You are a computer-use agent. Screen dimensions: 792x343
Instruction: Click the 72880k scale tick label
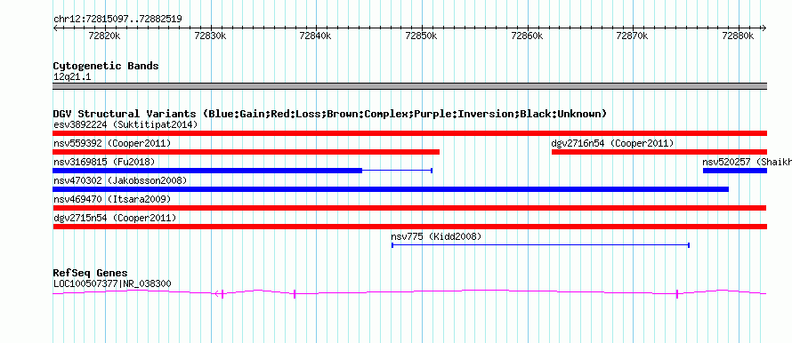738,36
